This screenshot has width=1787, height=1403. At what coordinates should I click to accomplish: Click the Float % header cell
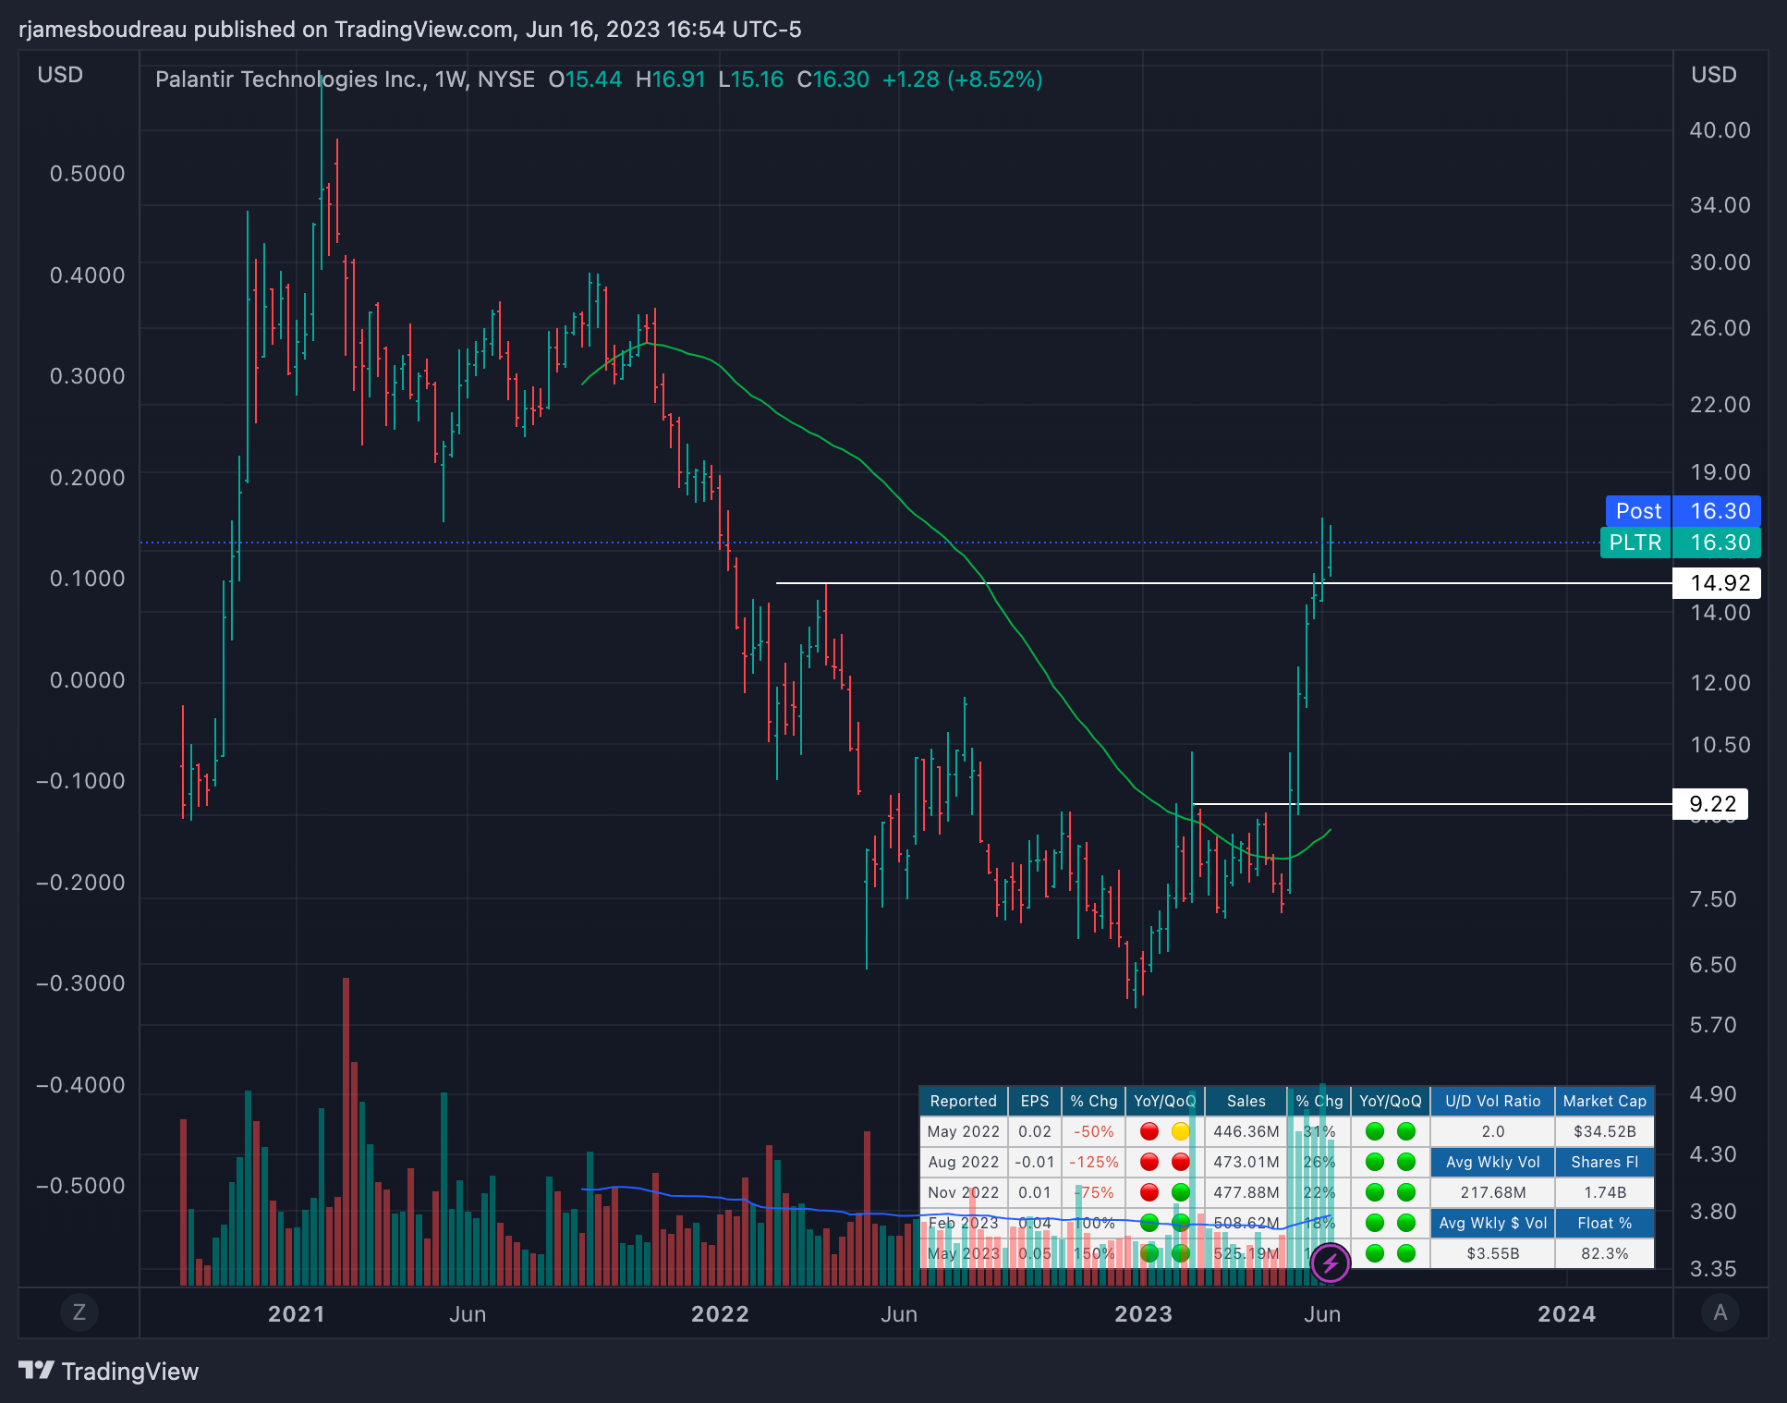tap(1604, 1223)
